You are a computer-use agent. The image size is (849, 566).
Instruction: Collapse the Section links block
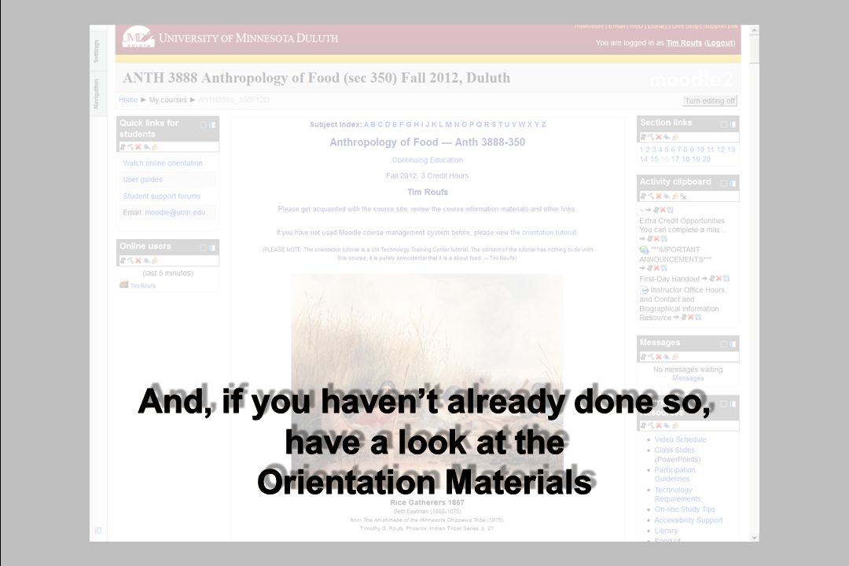point(723,124)
